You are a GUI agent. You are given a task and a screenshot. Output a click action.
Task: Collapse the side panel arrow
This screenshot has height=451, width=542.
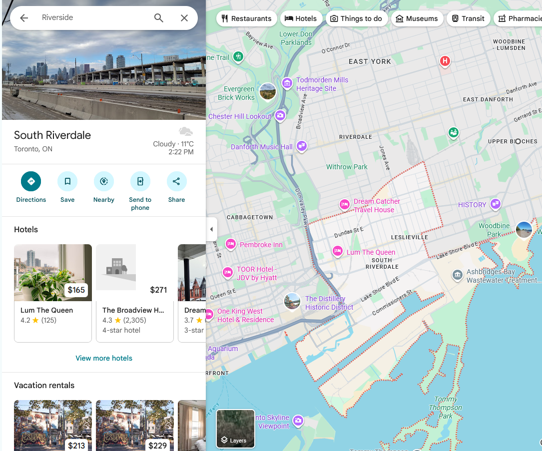tap(211, 229)
